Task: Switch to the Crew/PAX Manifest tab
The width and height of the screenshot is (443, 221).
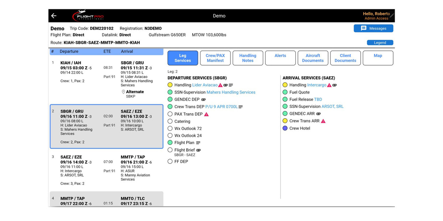Action: coord(215,58)
